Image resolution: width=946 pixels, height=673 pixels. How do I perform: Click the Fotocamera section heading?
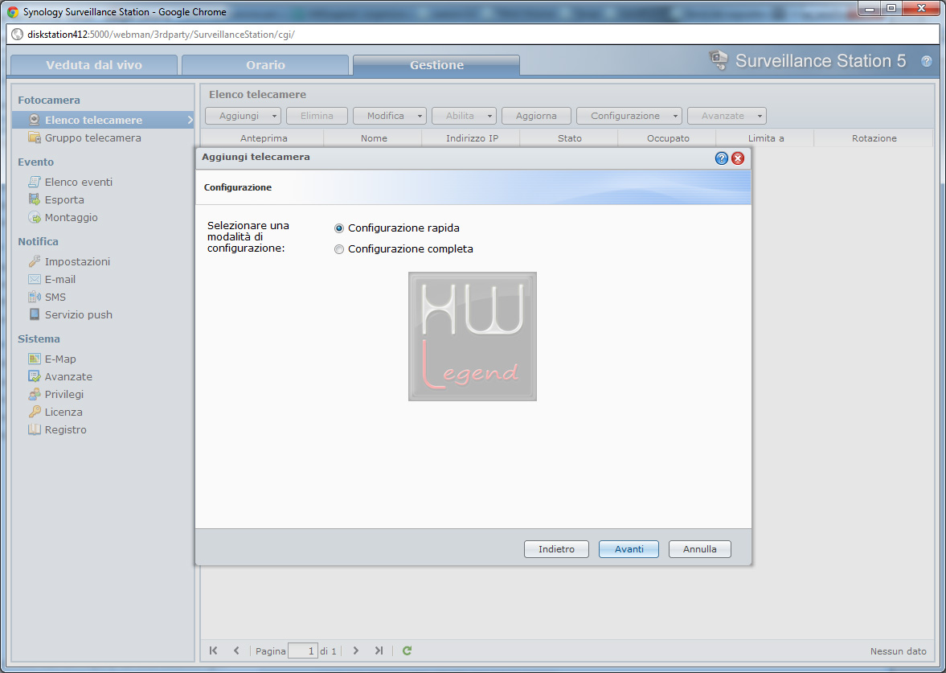pyautogui.click(x=49, y=101)
